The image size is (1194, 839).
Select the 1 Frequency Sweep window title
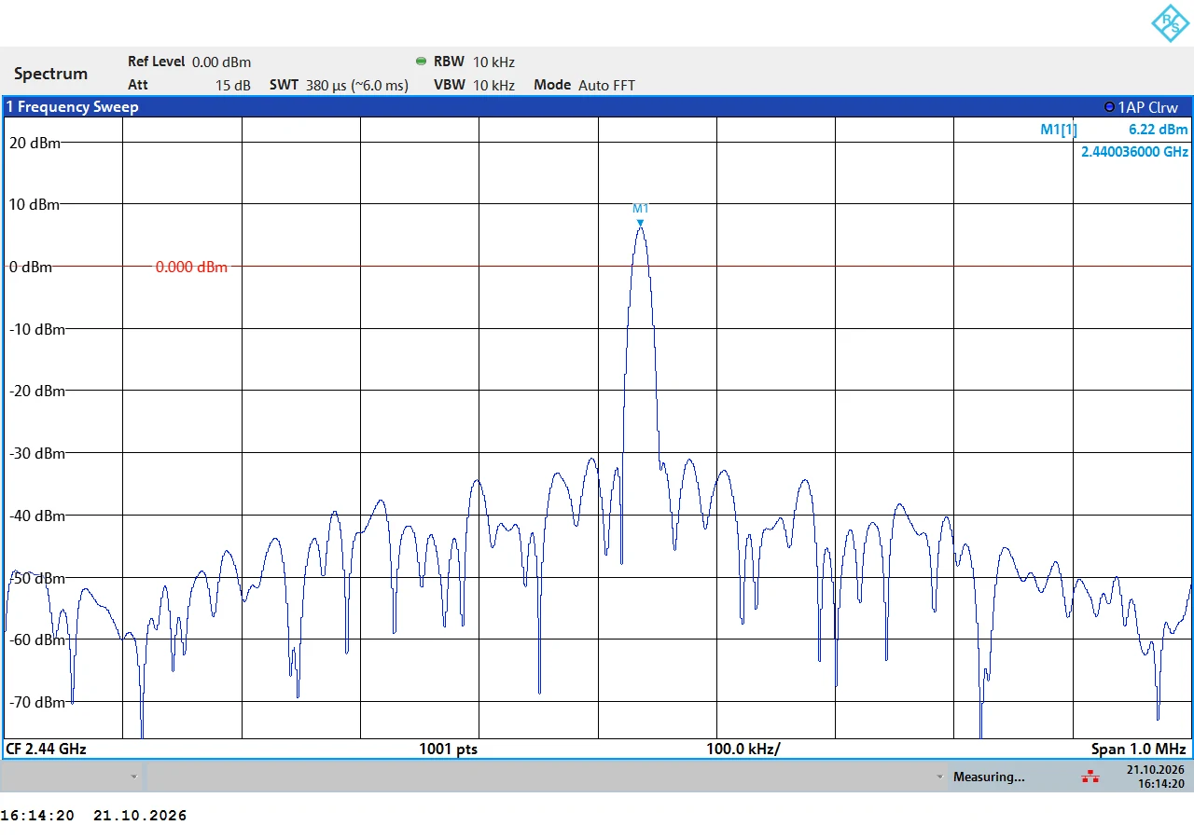tap(73, 107)
